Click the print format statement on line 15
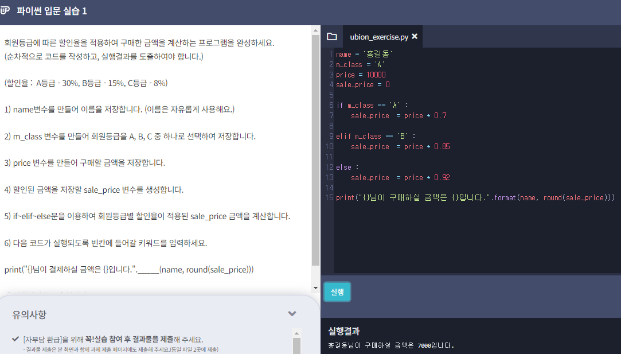This screenshot has width=621, height=354. (470, 197)
